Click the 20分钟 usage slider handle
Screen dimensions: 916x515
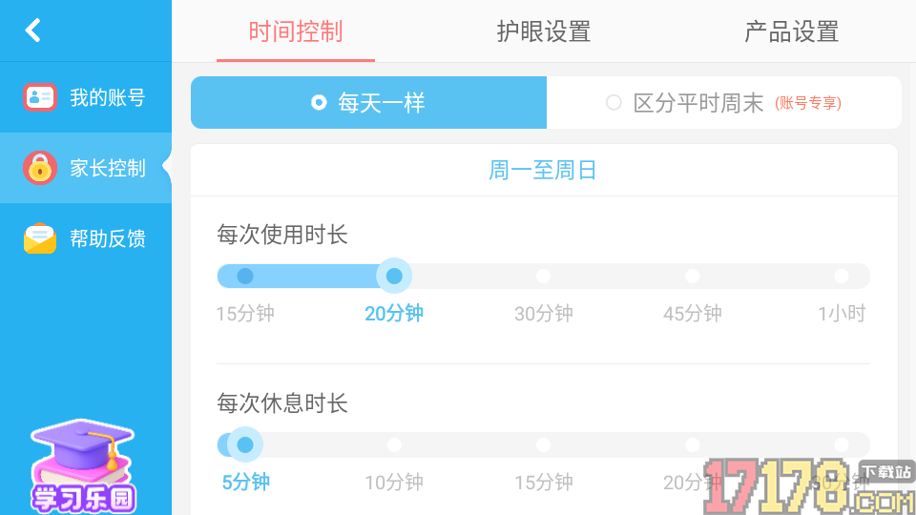coord(394,277)
